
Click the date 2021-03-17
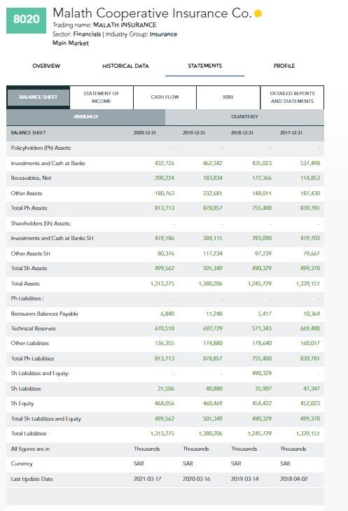[147, 479]
